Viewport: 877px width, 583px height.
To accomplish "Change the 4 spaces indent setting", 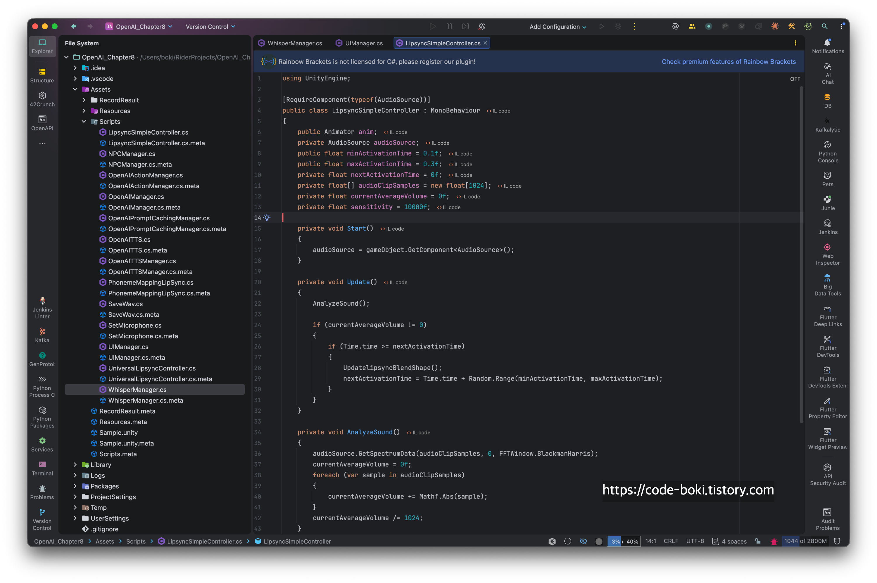I will click(x=729, y=541).
